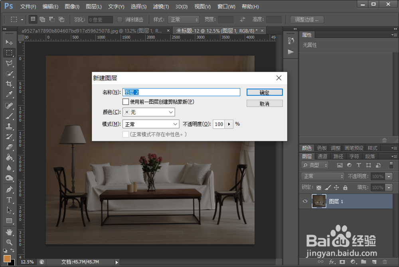Open the 文件 menu

28,6
